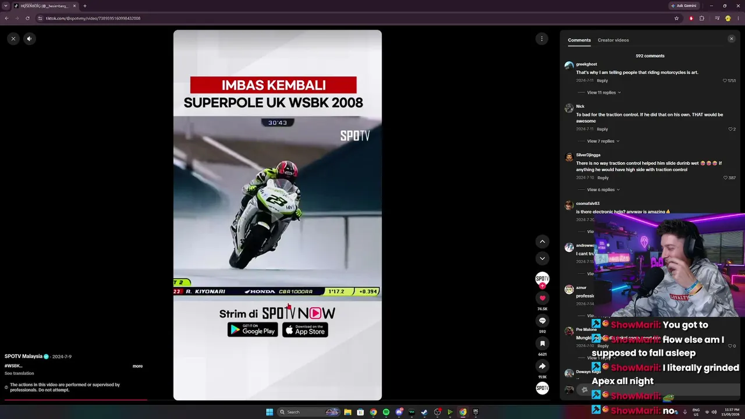Reply to greekghost's comment
Viewport: 745px width, 419px height.
pos(602,81)
